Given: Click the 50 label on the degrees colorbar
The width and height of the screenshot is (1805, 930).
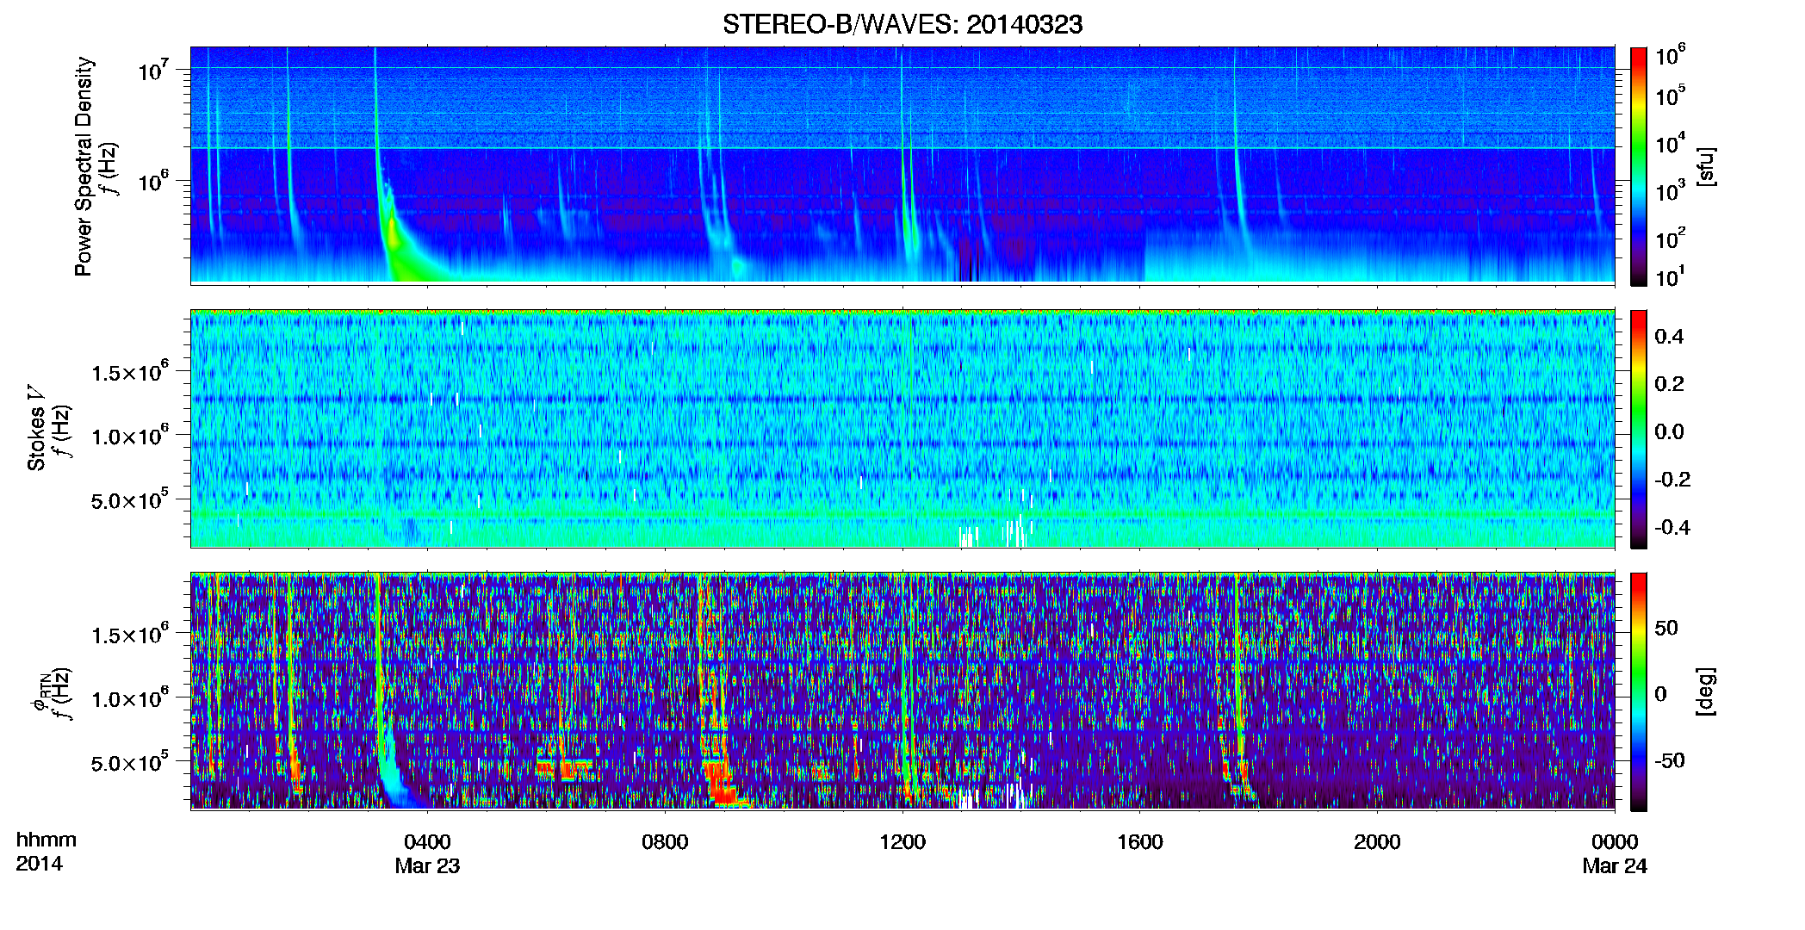Looking at the screenshot, I should 1666,628.
